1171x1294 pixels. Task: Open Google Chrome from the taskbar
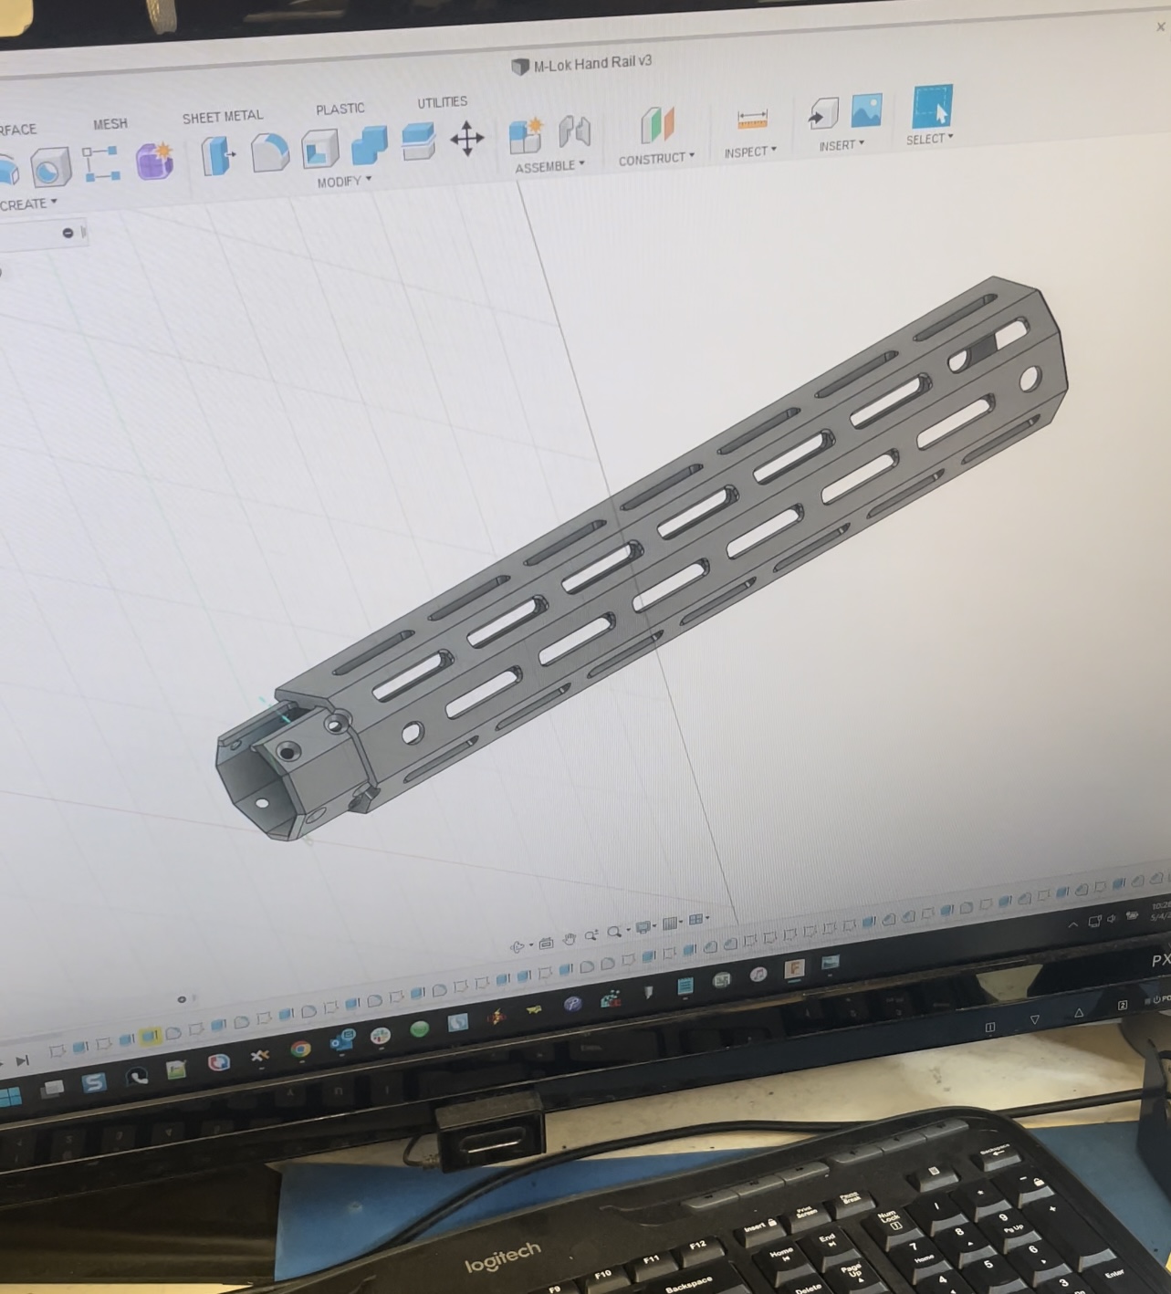300,1049
